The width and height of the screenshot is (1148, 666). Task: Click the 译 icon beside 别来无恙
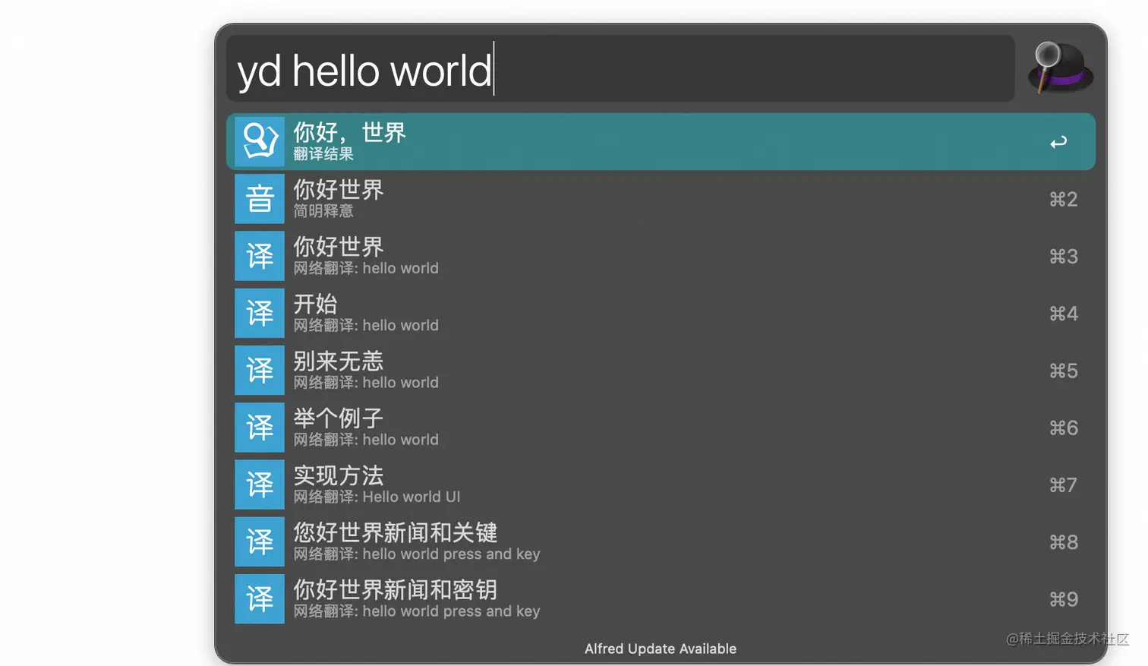[x=260, y=371]
